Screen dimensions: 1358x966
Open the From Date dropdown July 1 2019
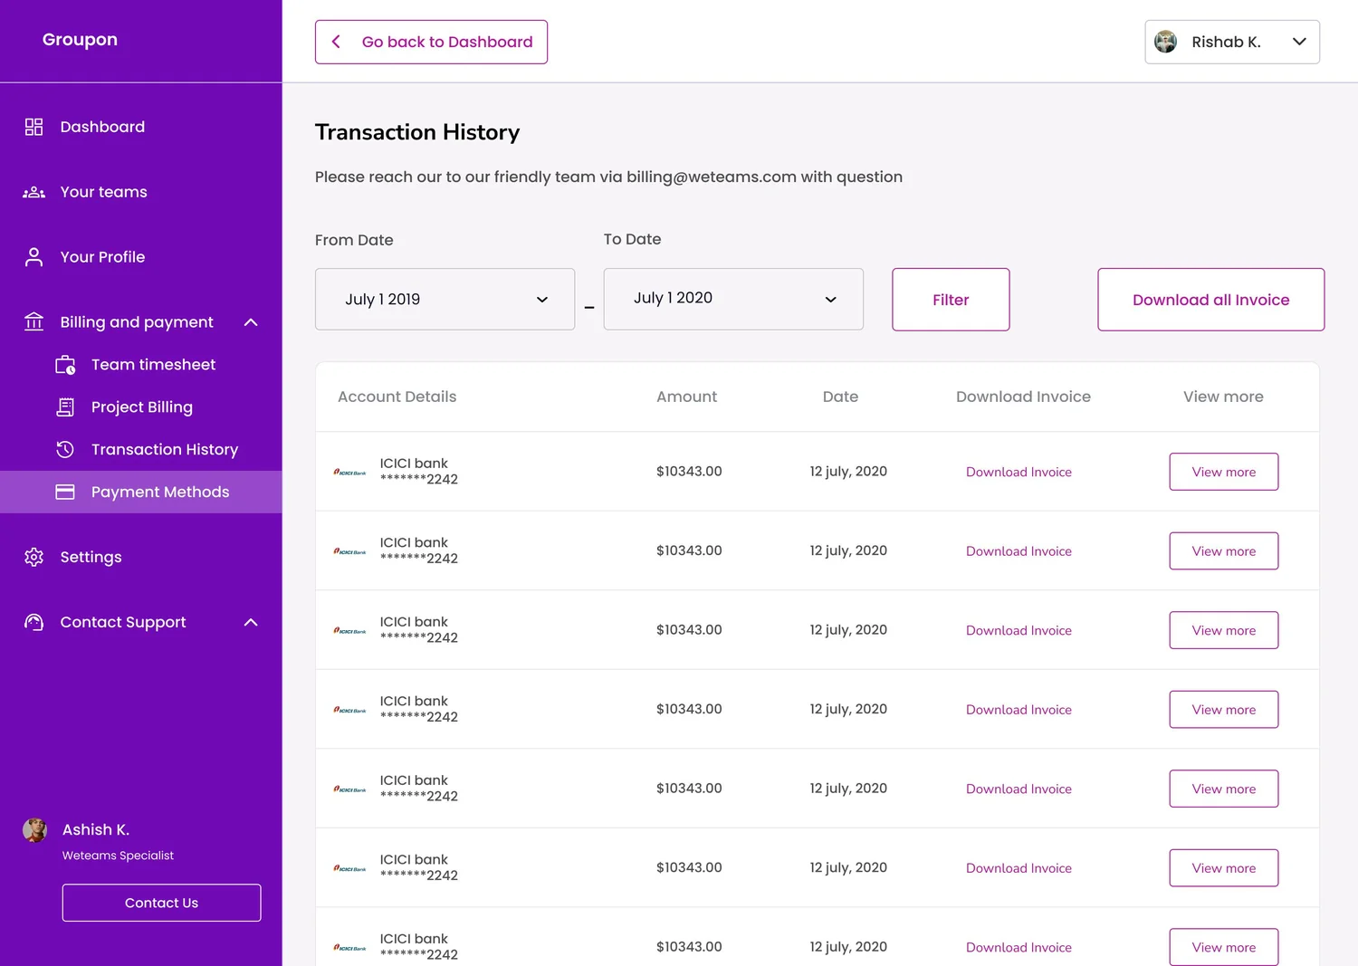pos(445,299)
